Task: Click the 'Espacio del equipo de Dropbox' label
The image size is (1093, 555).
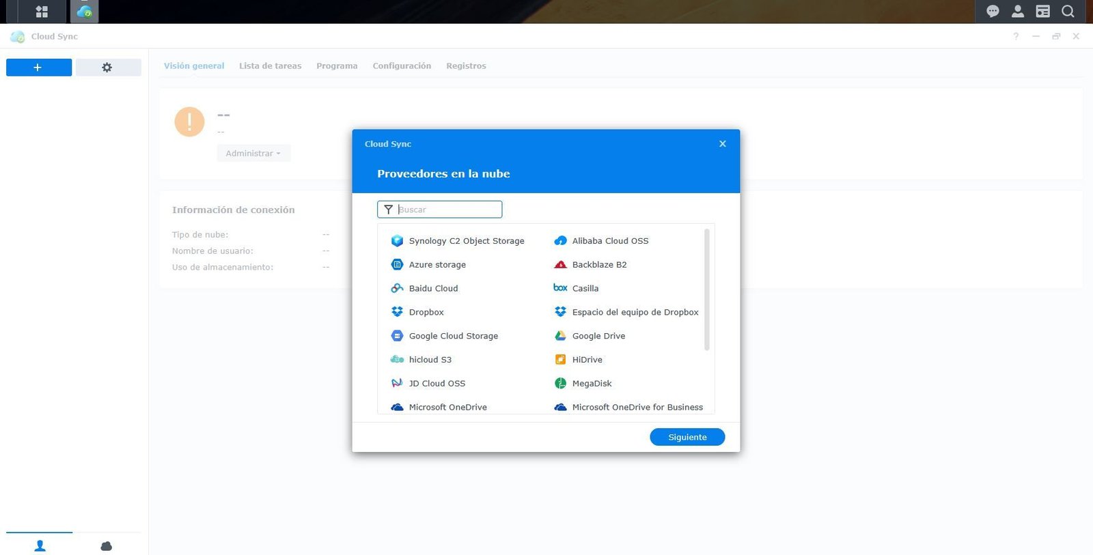Action: [635, 313]
